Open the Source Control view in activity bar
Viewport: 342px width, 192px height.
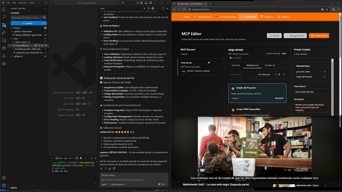4,25
